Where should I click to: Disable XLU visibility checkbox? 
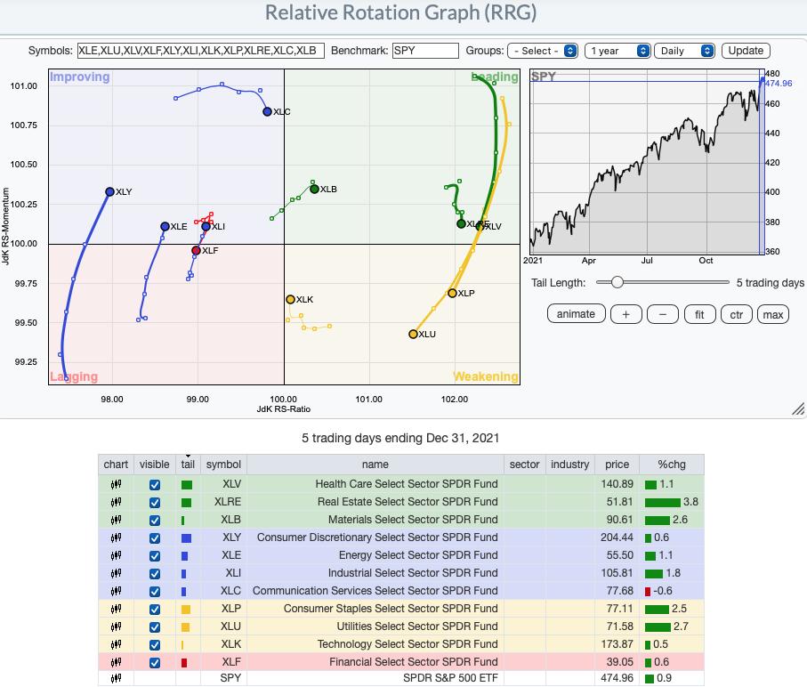pyautogui.click(x=155, y=626)
